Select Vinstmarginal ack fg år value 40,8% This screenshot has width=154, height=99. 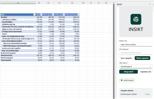point(72,60)
